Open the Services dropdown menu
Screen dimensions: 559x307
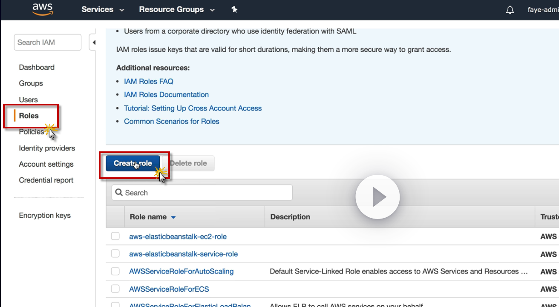(x=103, y=9)
